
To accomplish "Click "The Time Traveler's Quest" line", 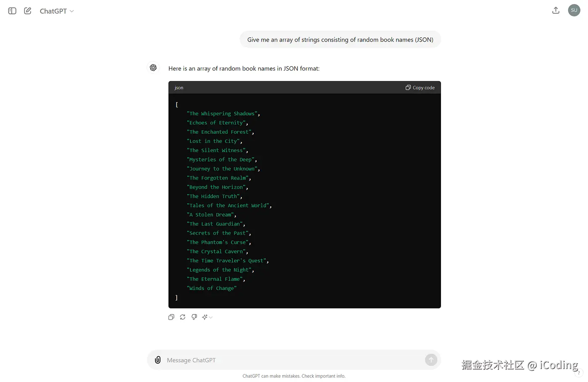I will (228, 261).
